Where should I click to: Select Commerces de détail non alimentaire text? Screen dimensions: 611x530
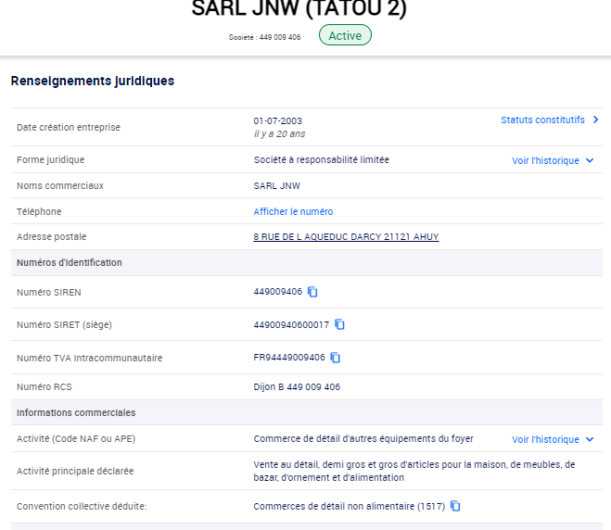(x=350, y=506)
